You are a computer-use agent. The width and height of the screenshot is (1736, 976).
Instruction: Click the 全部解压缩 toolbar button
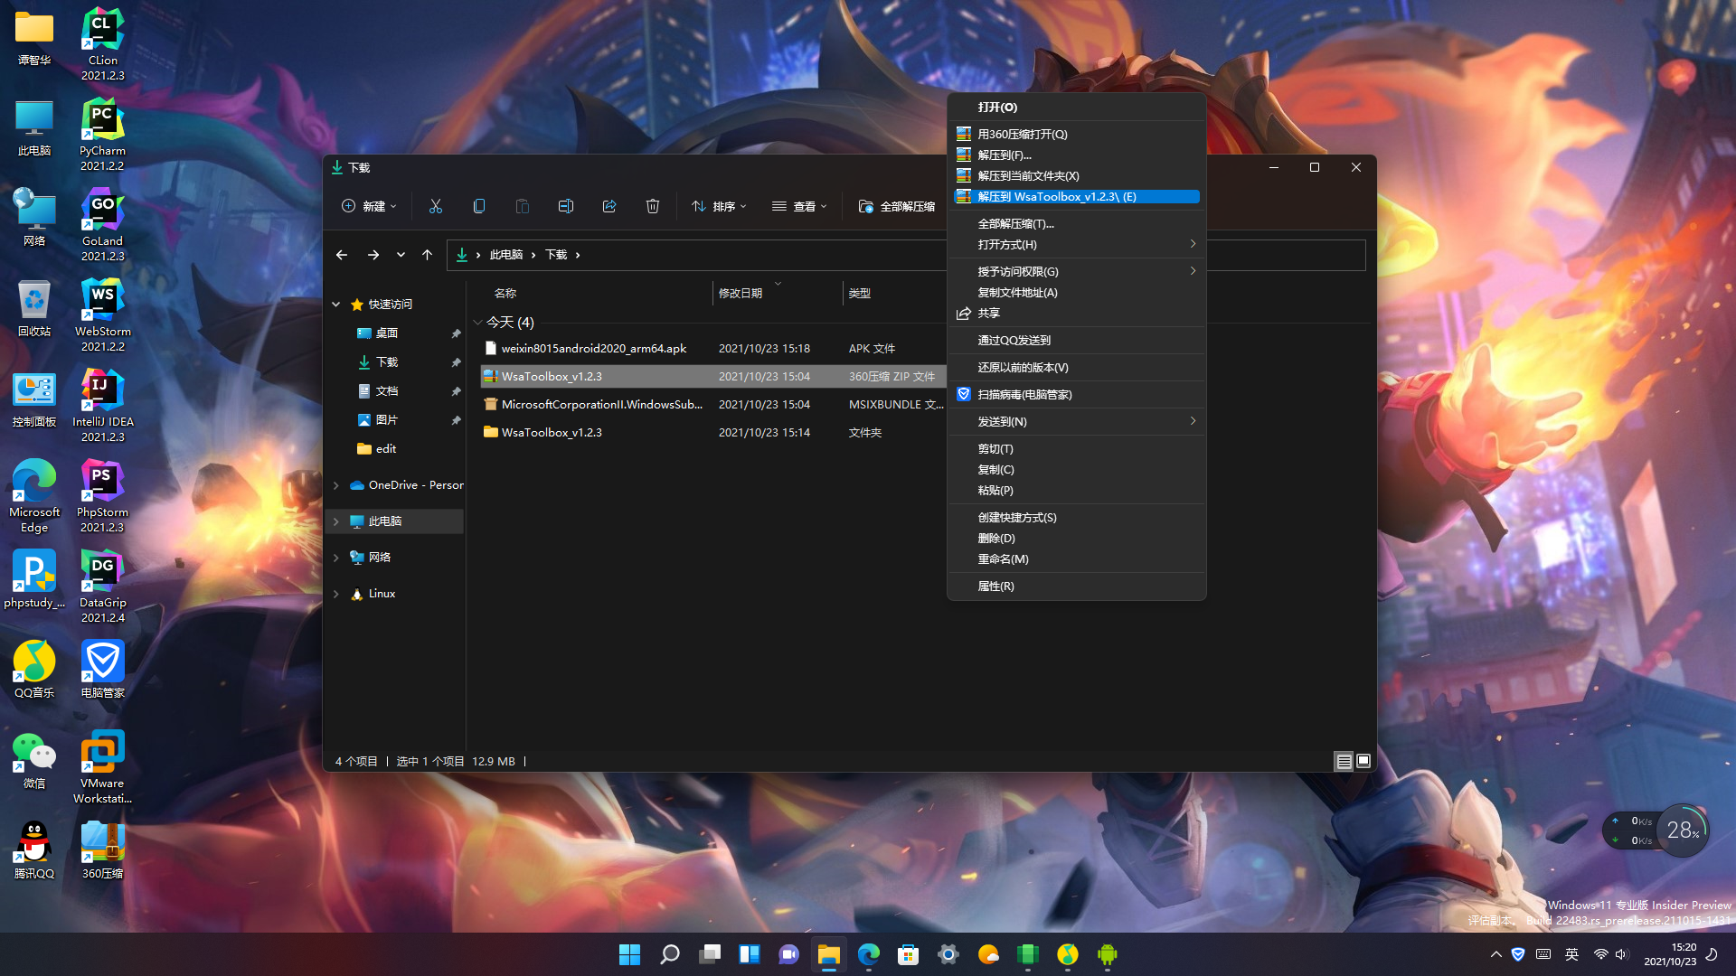pos(897,206)
